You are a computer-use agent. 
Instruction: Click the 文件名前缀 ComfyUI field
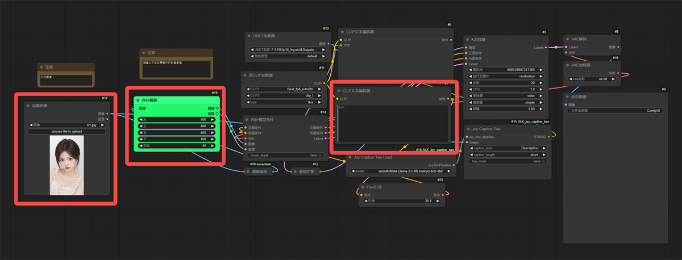[615, 111]
